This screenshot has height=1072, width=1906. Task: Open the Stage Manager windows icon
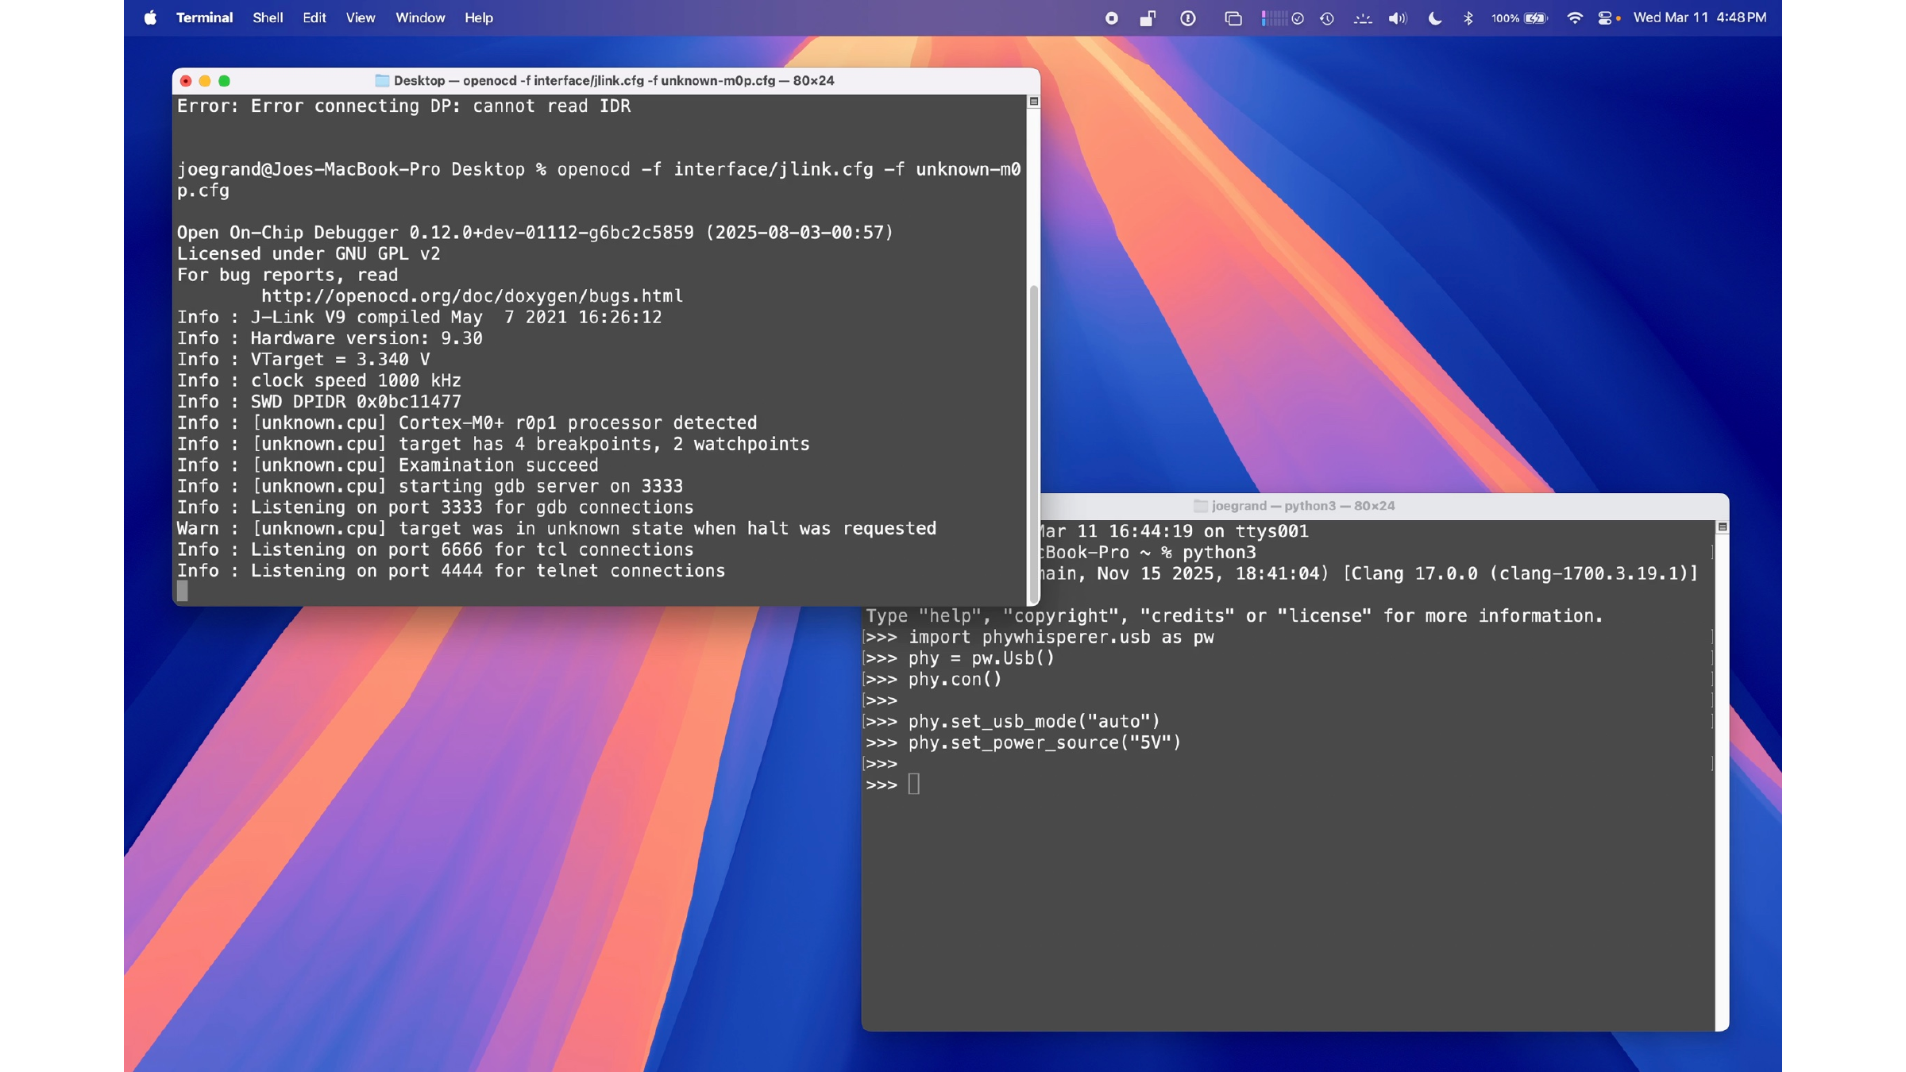(1233, 18)
